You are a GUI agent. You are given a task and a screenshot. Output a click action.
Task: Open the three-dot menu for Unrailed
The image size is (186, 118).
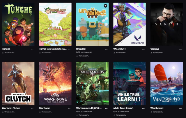pyautogui.click(x=106, y=49)
